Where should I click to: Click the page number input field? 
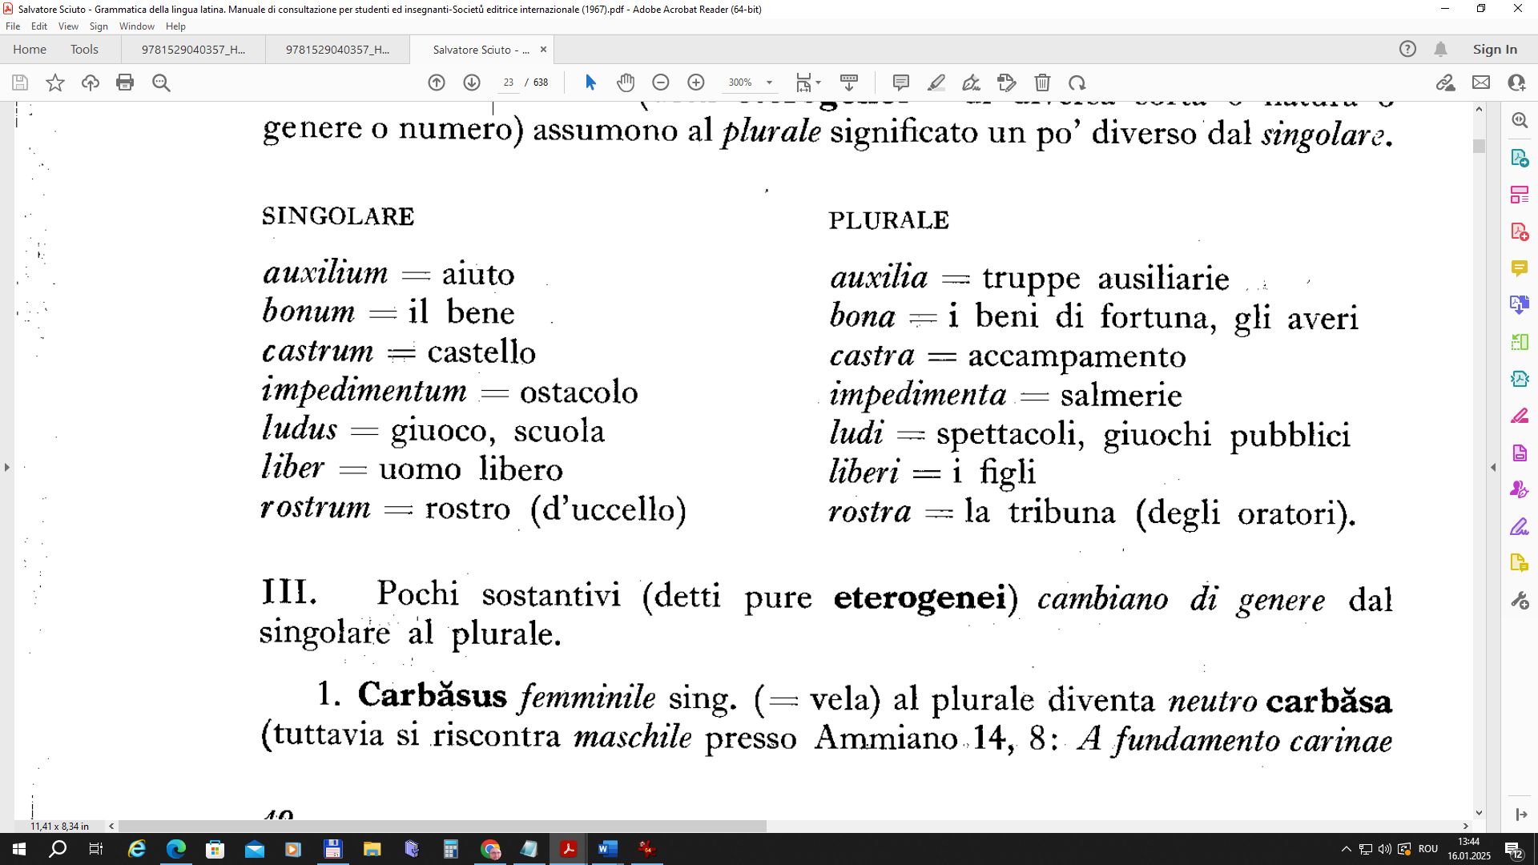click(508, 82)
